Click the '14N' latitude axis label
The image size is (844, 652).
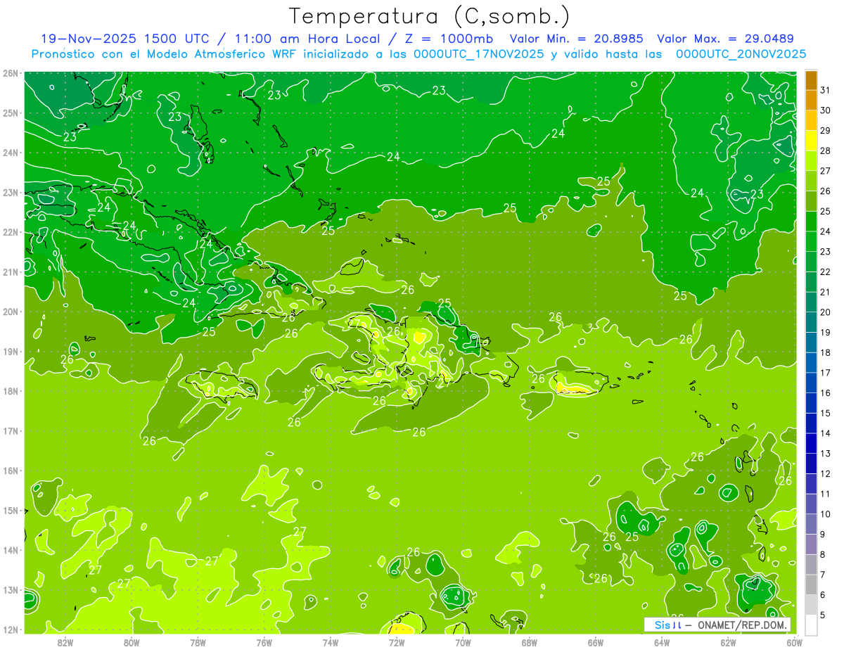11,550
